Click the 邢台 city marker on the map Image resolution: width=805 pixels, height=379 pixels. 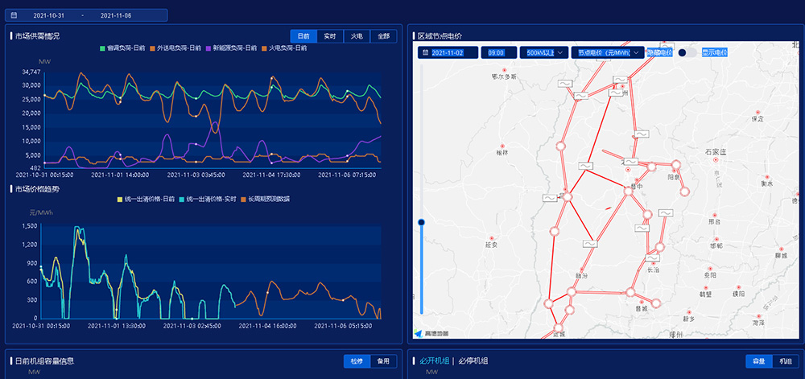pyautogui.click(x=714, y=216)
